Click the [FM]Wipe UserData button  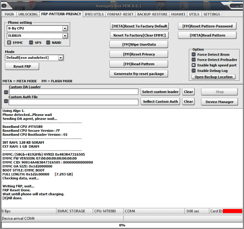139,44
